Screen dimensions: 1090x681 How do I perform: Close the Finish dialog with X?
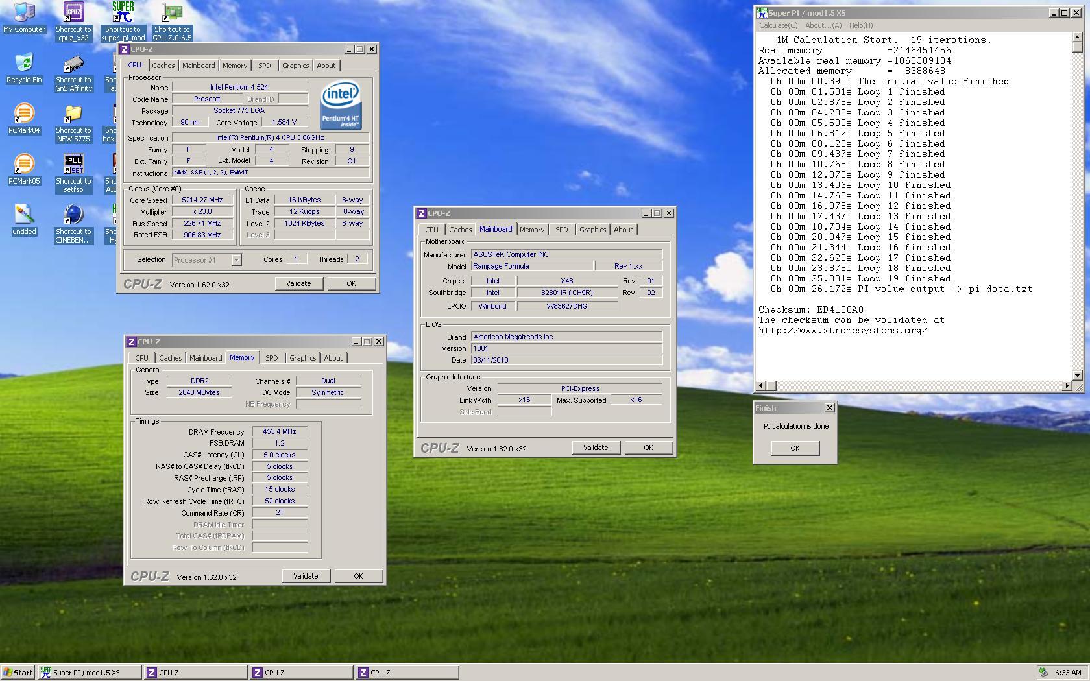(829, 408)
